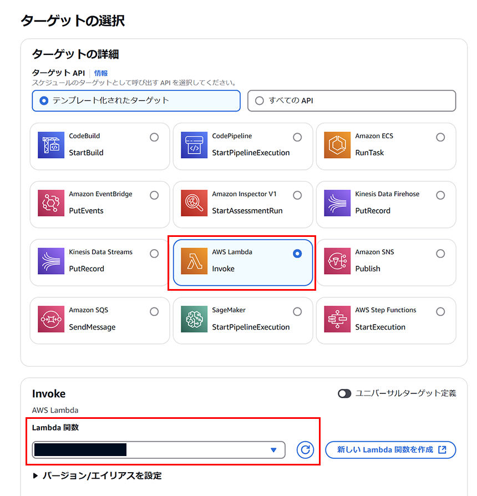Toggle the universal target definition switch
Viewport: 477px width, 496px height.
[x=344, y=393]
